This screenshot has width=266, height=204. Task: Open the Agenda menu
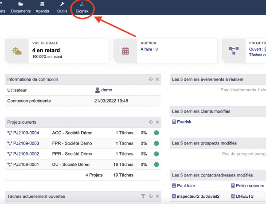pos(42,8)
